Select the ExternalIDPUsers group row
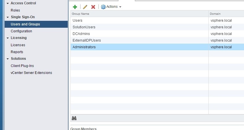 (x=157, y=40)
